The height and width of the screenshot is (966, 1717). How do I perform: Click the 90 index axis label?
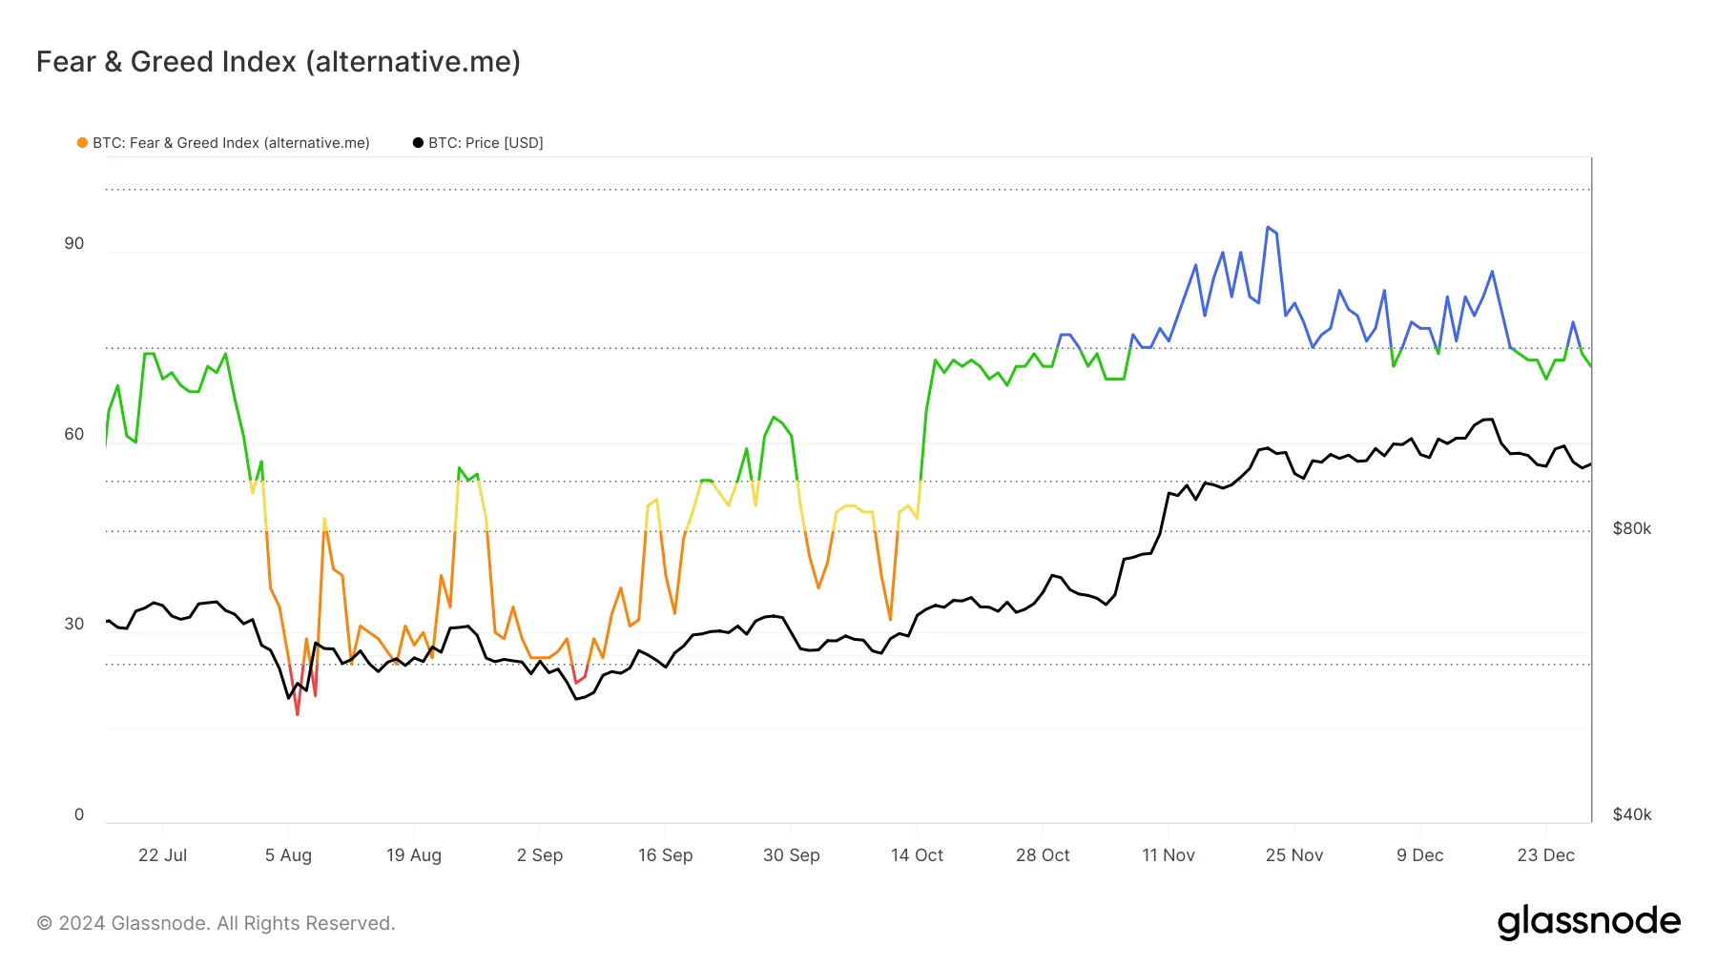74,244
